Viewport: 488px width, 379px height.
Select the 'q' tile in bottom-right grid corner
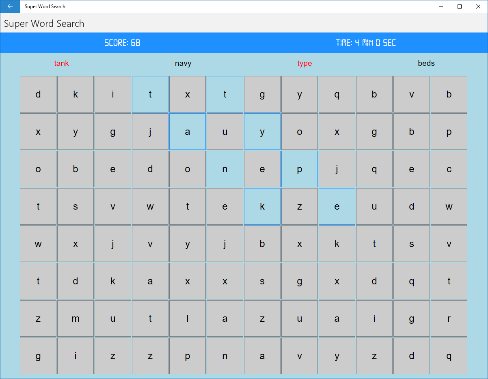click(449, 356)
